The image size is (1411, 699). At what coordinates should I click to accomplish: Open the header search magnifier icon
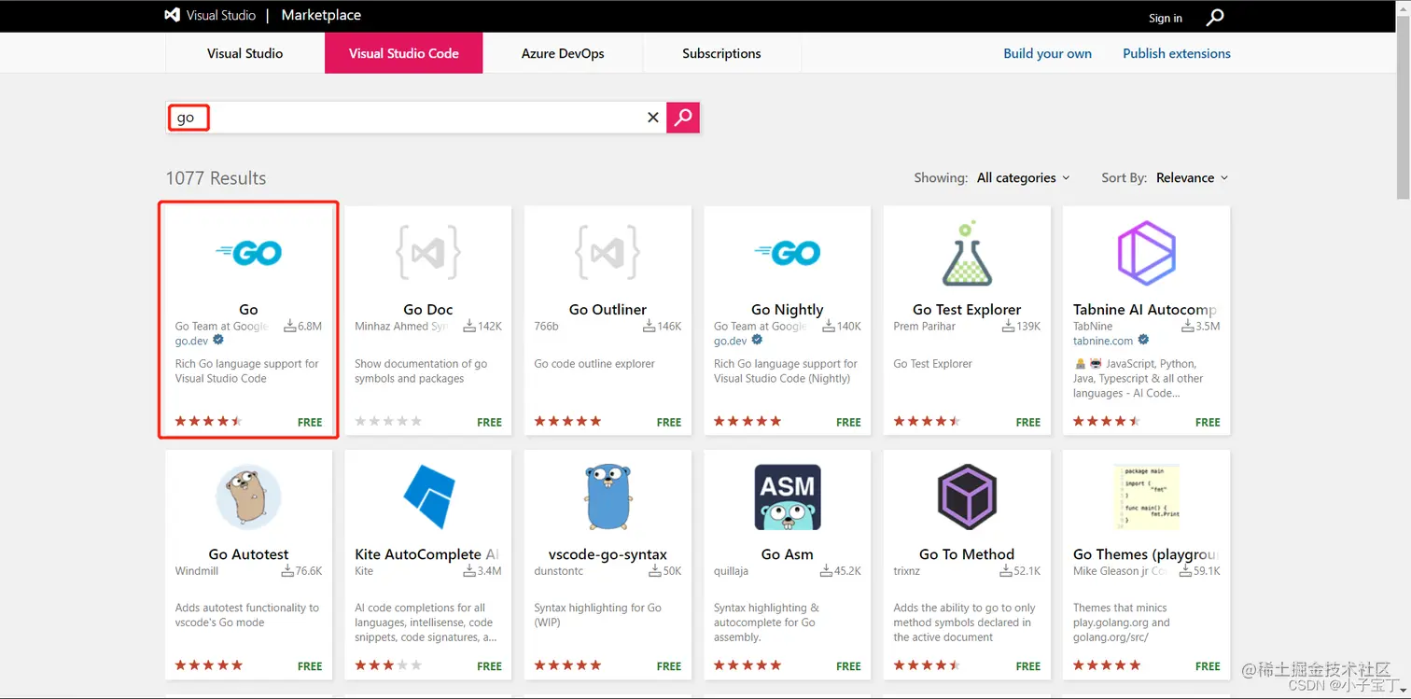[1215, 17]
